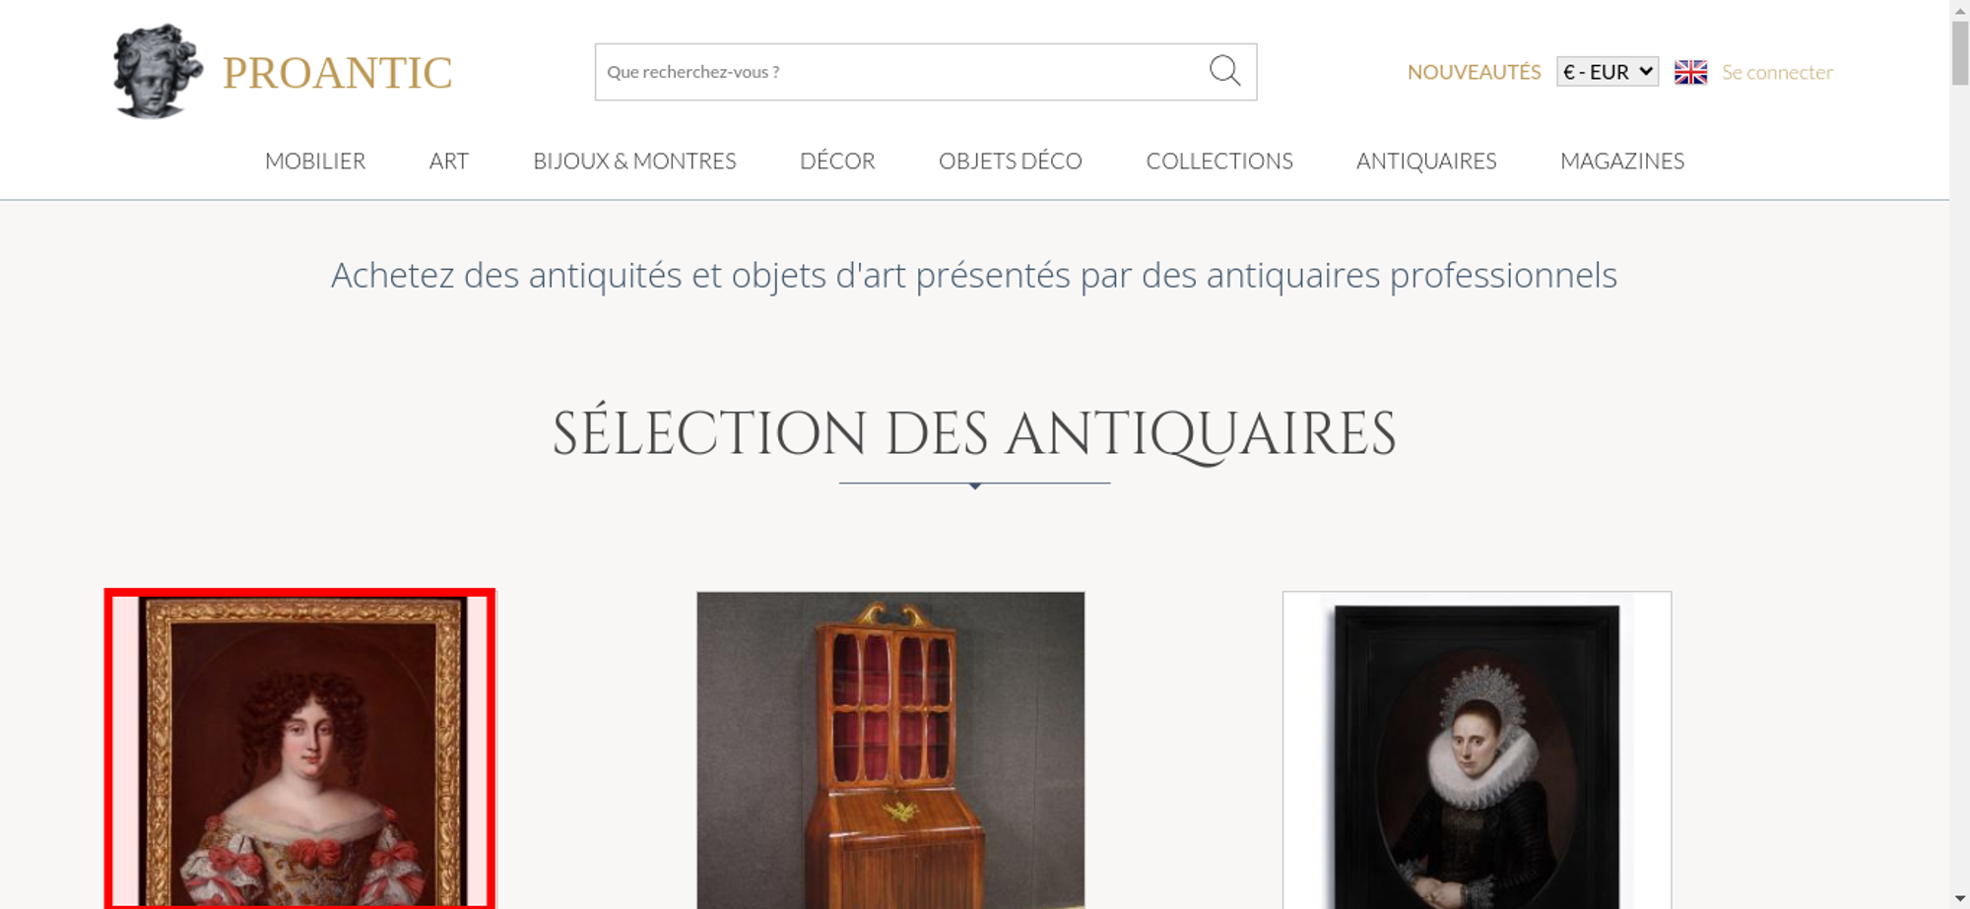Open the ruff-collar woman portrait thumbnail

[x=1477, y=750]
